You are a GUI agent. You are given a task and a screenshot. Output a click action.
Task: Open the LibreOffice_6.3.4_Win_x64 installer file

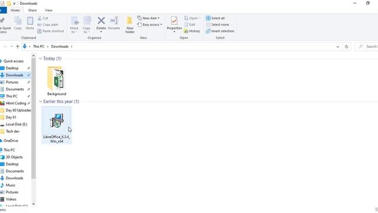(57, 125)
